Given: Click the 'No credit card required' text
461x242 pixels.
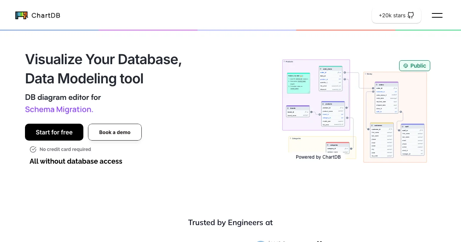Looking at the screenshot, I should point(65,149).
